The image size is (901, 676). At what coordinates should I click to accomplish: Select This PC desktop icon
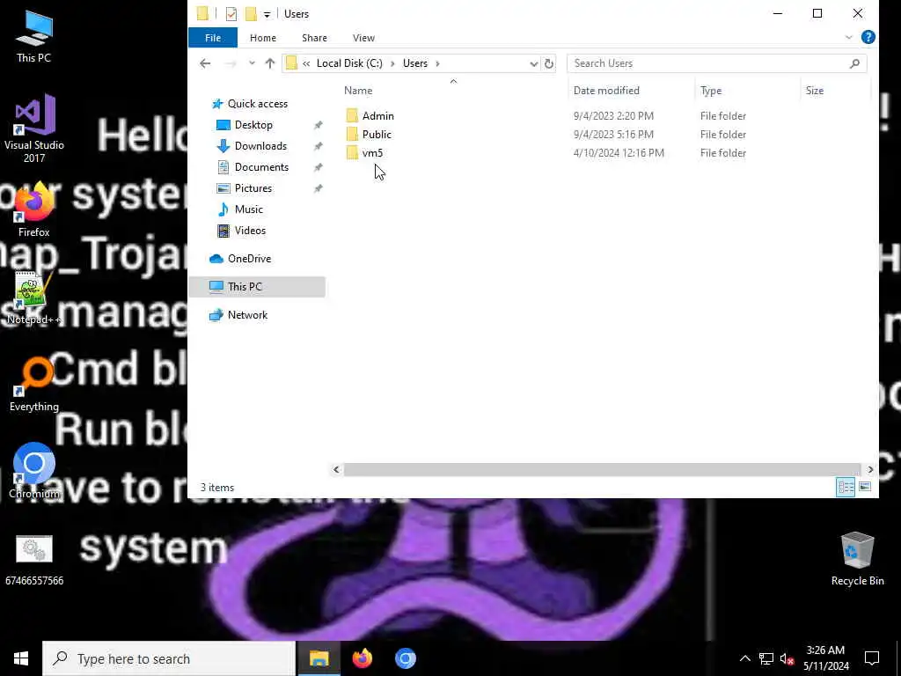(x=34, y=37)
